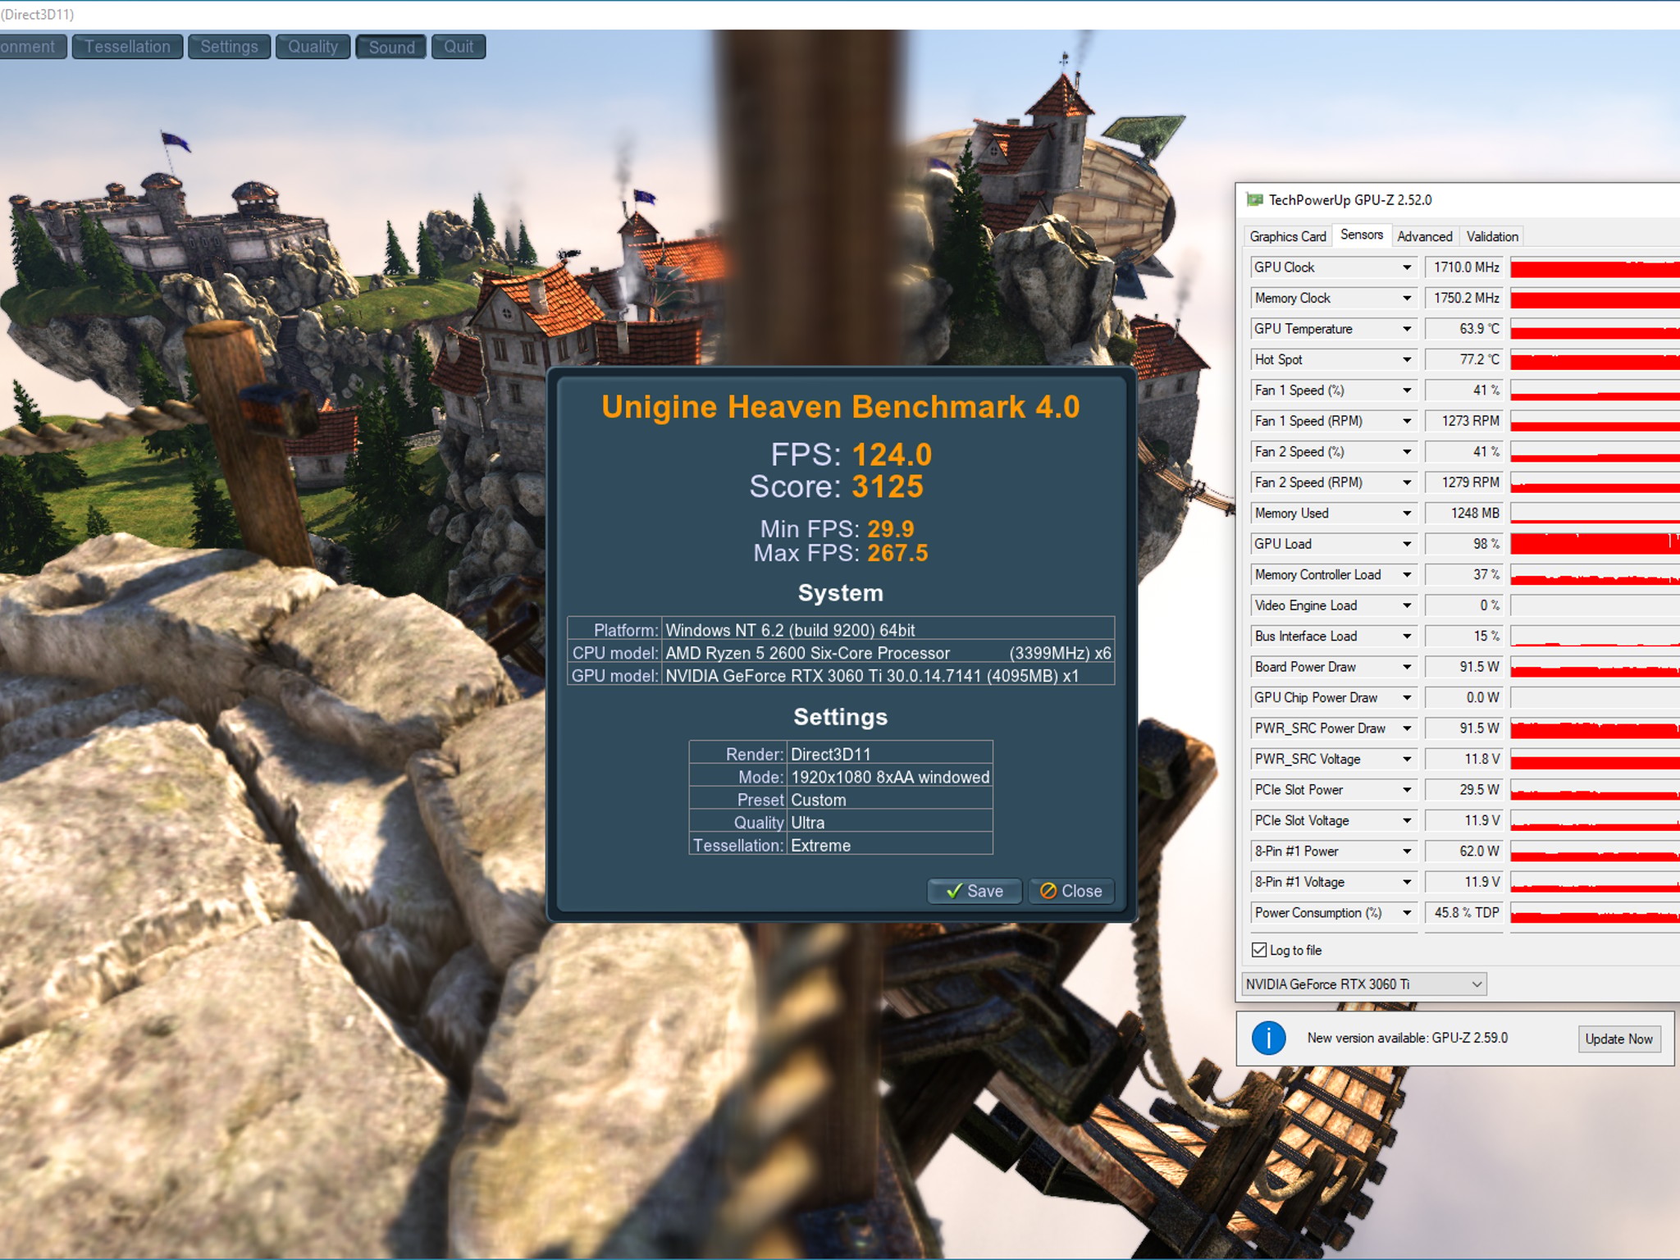This screenshot has width=1680, height=1260.
Task: Go to the Validation tab
Action: pyautogui.click(x=1492, y=236)
